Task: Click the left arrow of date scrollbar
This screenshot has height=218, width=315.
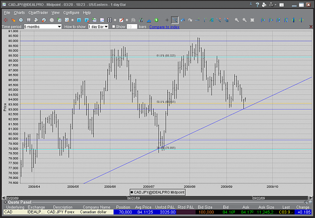Action: (x=4, y=198)
